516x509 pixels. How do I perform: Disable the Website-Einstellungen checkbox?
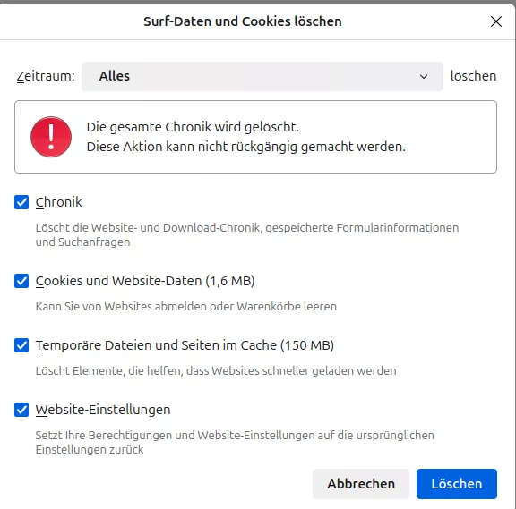coord(21,410)
